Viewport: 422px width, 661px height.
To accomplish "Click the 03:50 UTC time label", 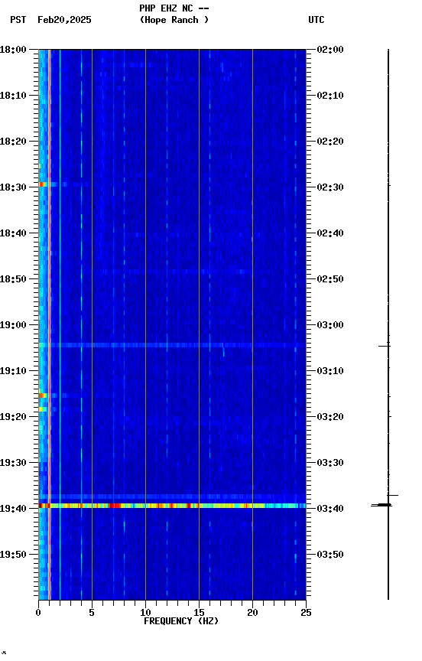I will [330, 555].
